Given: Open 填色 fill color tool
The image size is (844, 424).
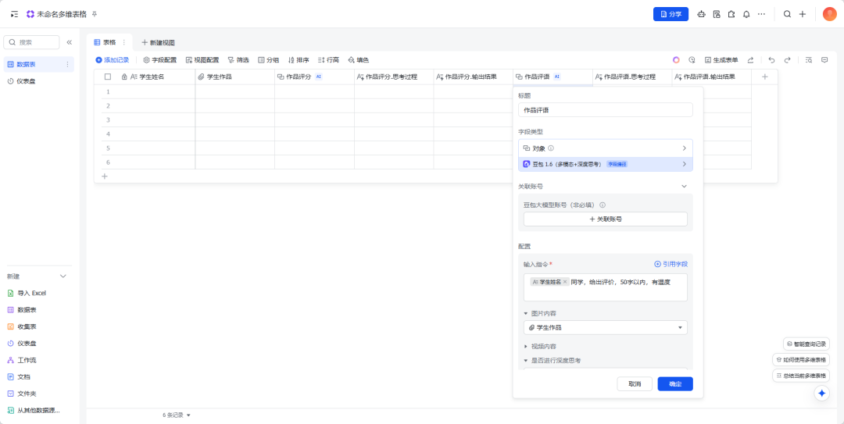Looking at the screenshot, I should click(358, 60).
